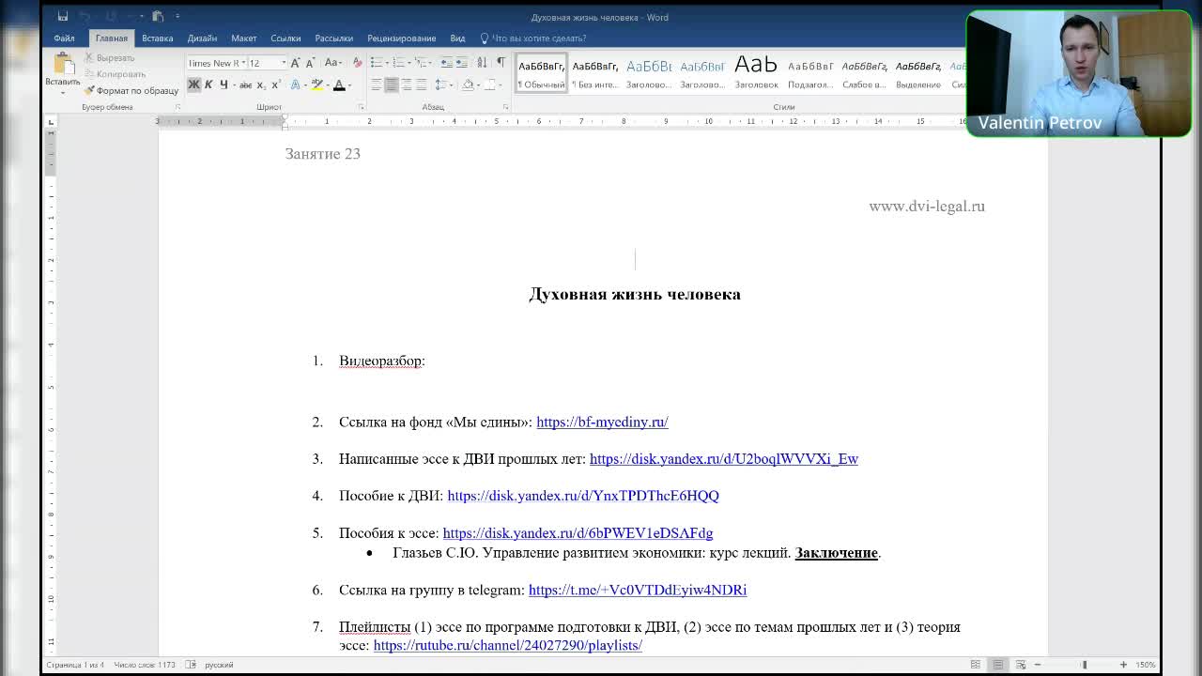The width and height of the screenshot is (1202, 676).
Task: Click the bulleted list icon
Action: [x=378, y=63]
